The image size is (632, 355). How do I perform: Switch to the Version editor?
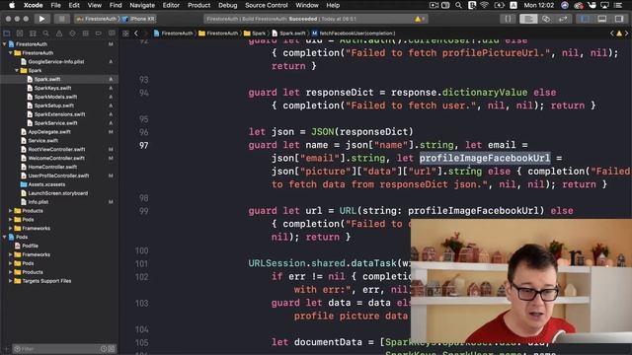point(563,19)
